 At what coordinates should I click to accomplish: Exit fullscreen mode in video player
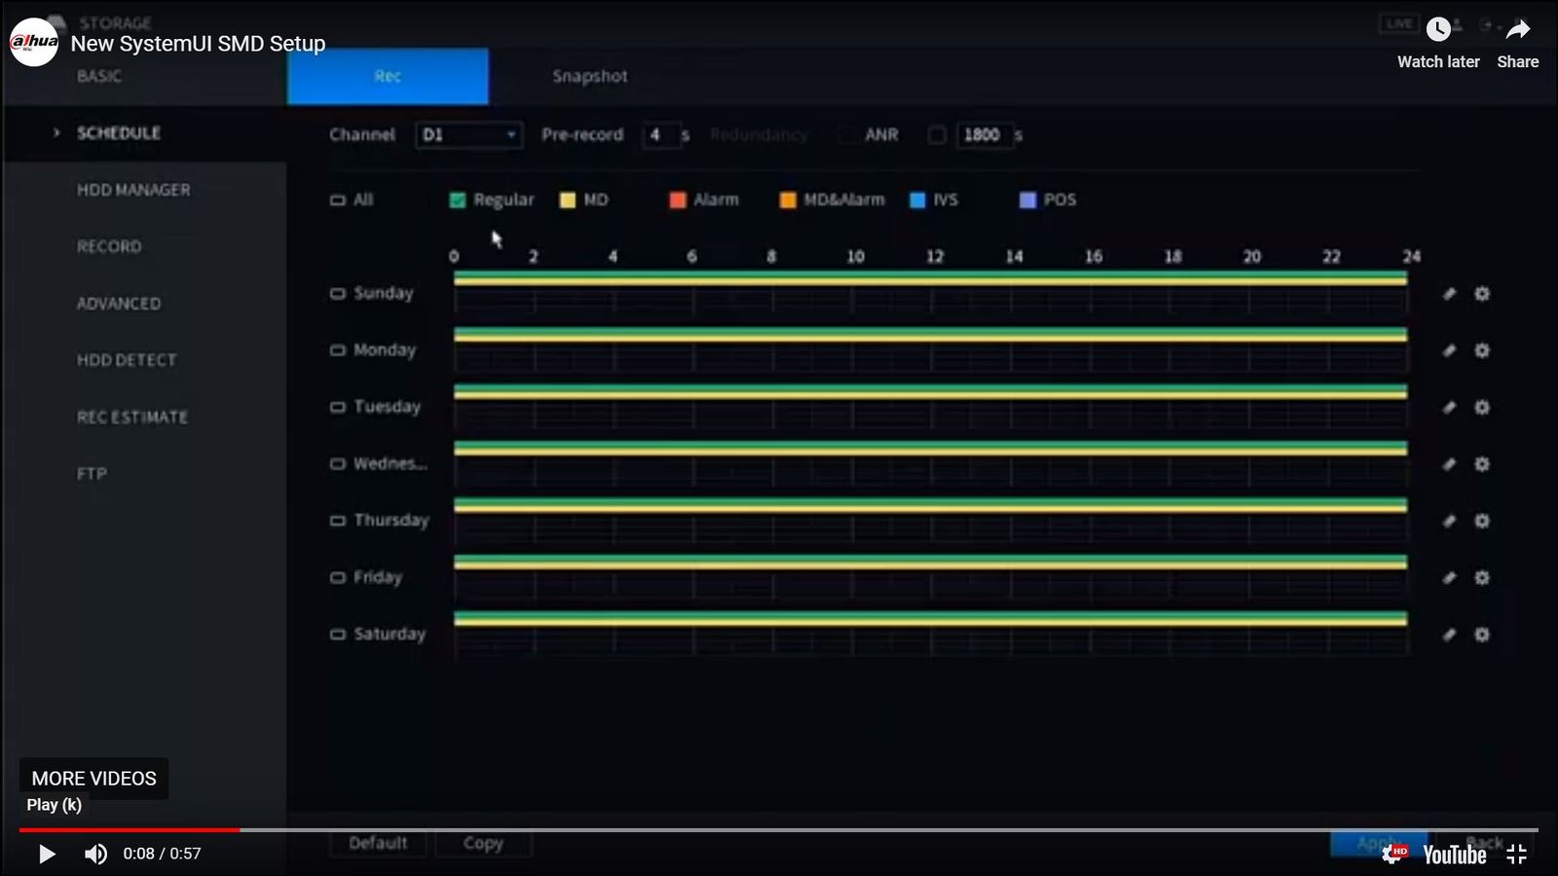pos(1516,855)
